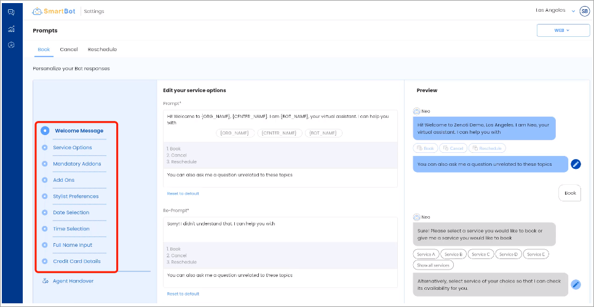
Task: Reset the Prompt to default
Action: click(x=183, y=193)
